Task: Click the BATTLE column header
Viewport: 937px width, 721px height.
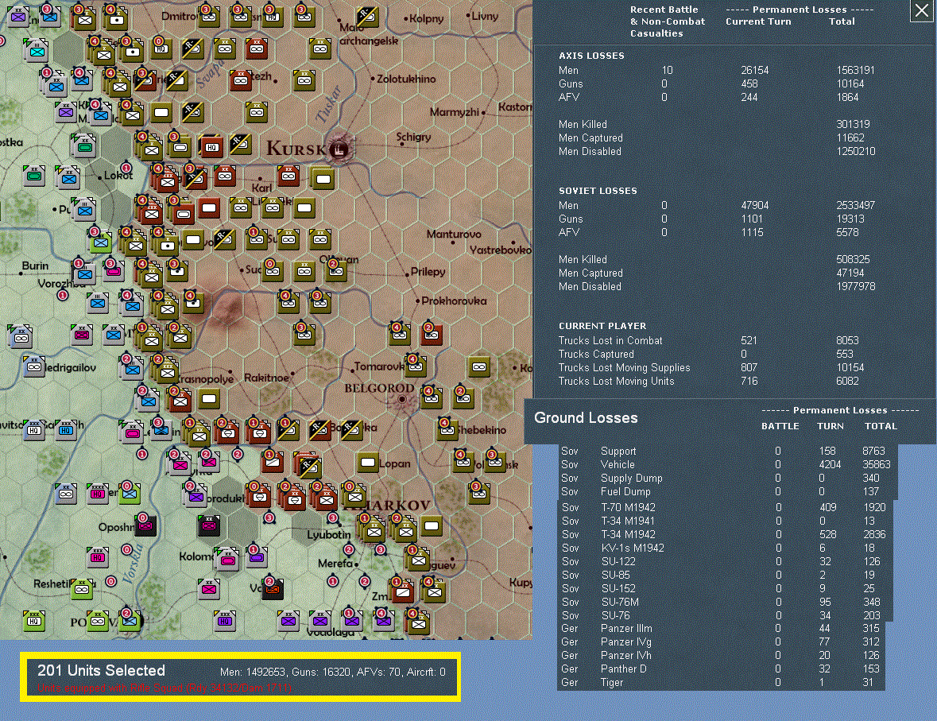Action: click(x=780, y=426)
